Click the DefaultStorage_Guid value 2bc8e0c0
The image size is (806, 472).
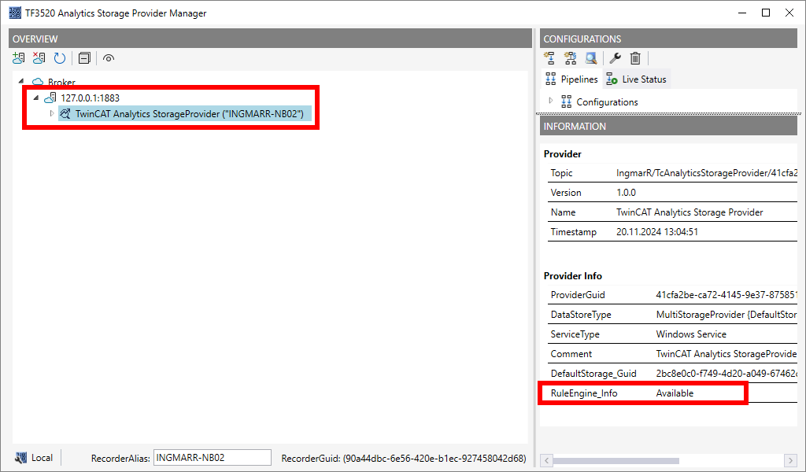(727, 374)
